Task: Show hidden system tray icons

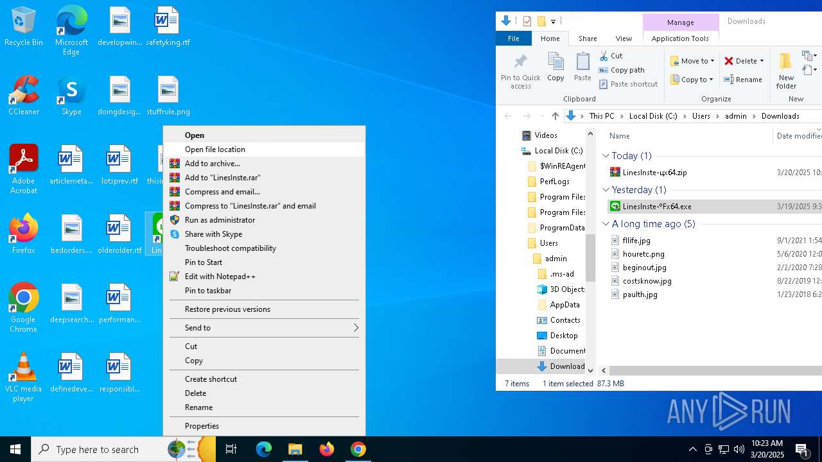Action: 692,449
